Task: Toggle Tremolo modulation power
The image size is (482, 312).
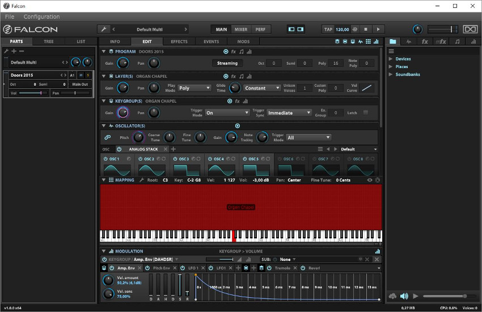Action: click(x=269, y=268)
